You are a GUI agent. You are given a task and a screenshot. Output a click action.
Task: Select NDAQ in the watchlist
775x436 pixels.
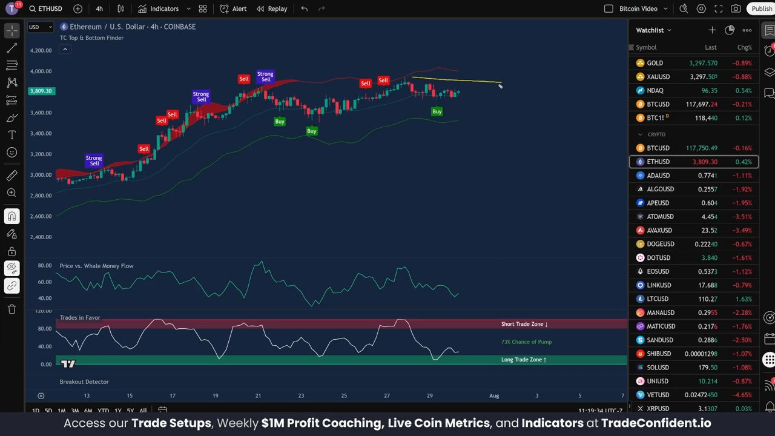[x=694, y=90]
